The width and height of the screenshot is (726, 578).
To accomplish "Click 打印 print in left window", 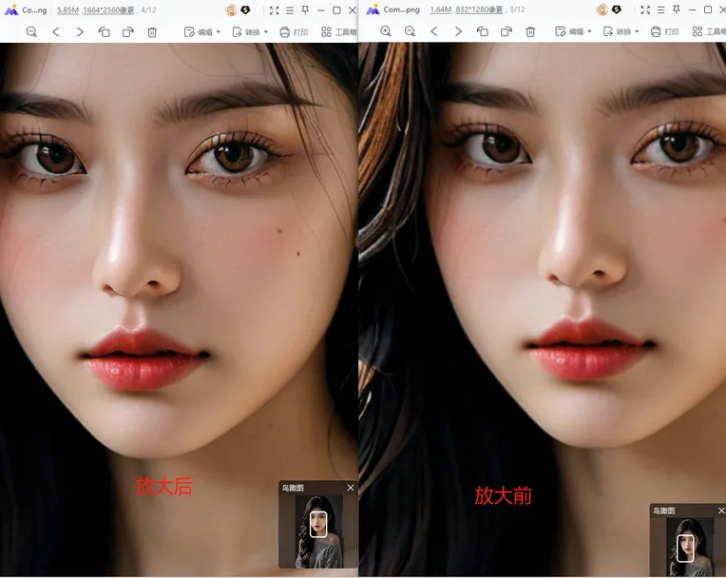I will pos(294,32).
